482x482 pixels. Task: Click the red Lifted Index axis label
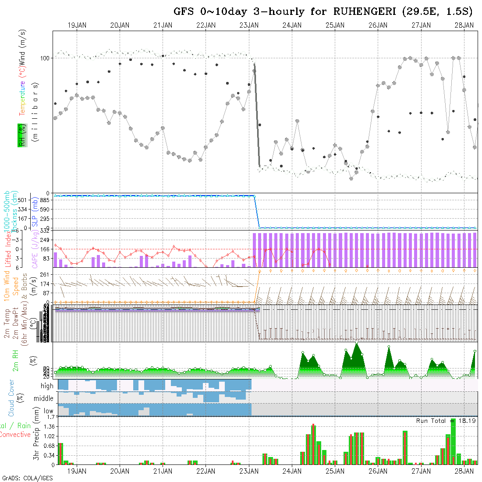pyautogui.click(x=20, y=249)
